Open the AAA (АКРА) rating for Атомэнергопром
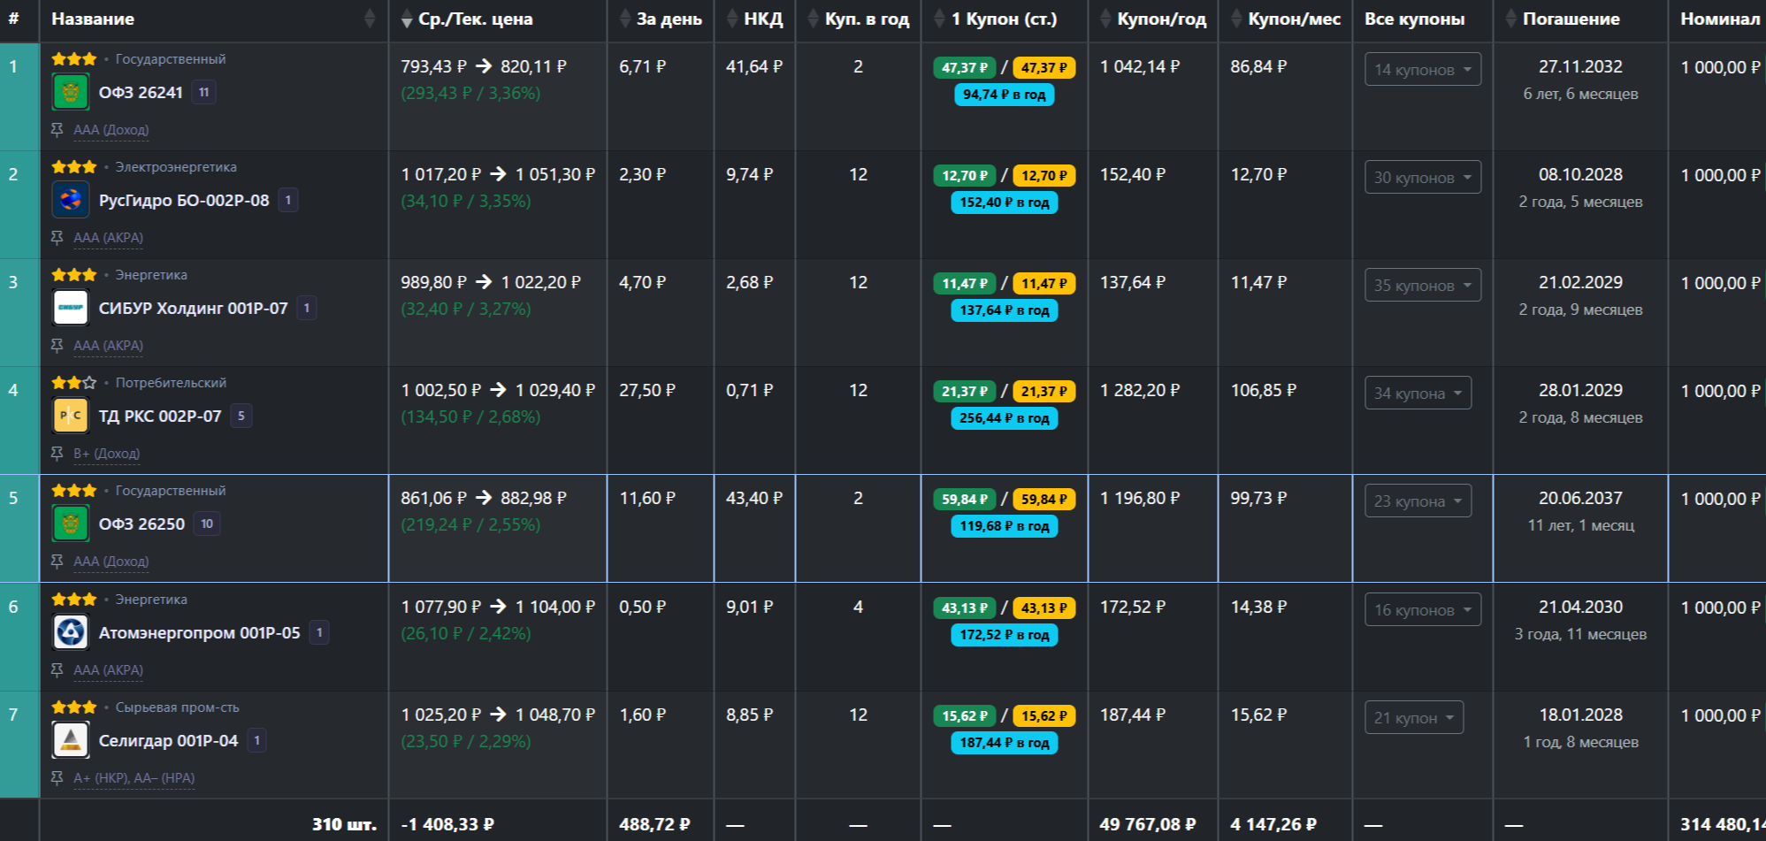The width and height of the screenshot is (1766, 841). [108, 670]
